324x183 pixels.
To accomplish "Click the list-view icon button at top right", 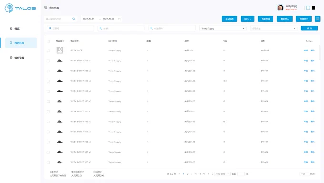I will pos(318,19).
